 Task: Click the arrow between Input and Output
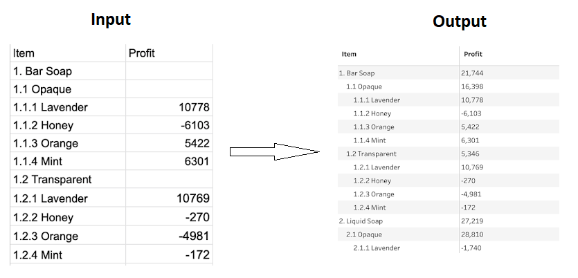tap(274, 151)
